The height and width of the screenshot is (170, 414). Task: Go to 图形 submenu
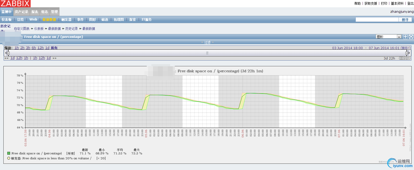point(92,19)
